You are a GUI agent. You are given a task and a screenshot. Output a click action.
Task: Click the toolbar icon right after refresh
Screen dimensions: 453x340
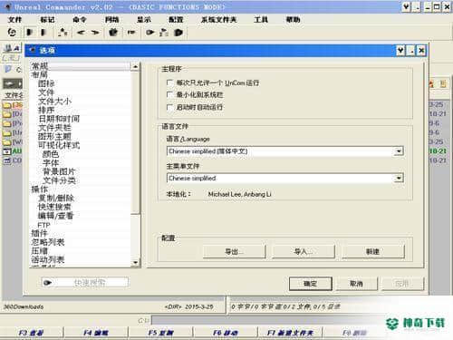[x=29, y=32]
